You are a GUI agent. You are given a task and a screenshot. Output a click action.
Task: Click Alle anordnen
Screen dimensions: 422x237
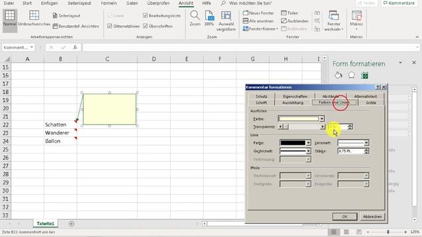pyautogui.click(x=258, y=20)
